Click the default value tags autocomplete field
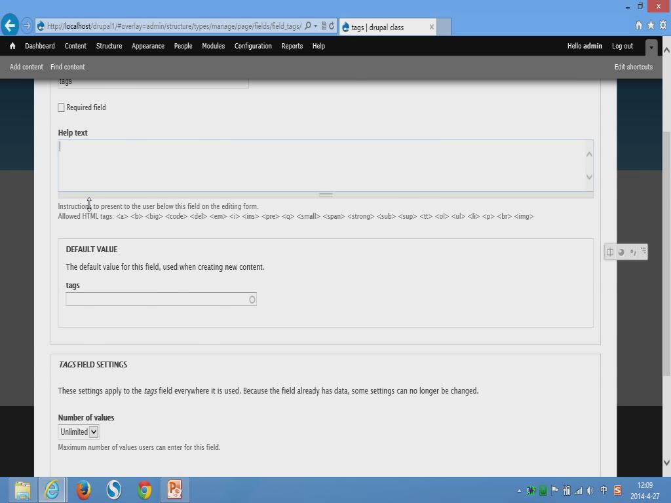671x503 pixels. (161, 299)
